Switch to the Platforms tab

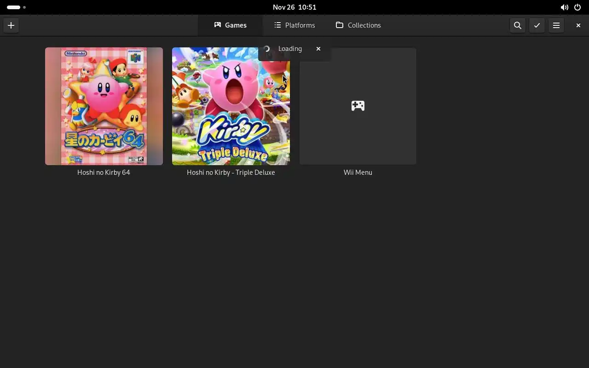click(294, 25)
